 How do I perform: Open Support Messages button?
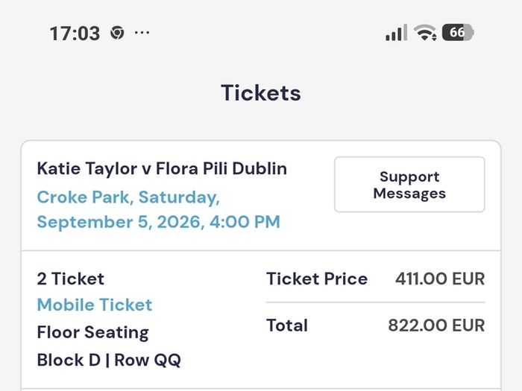point(409,185)
